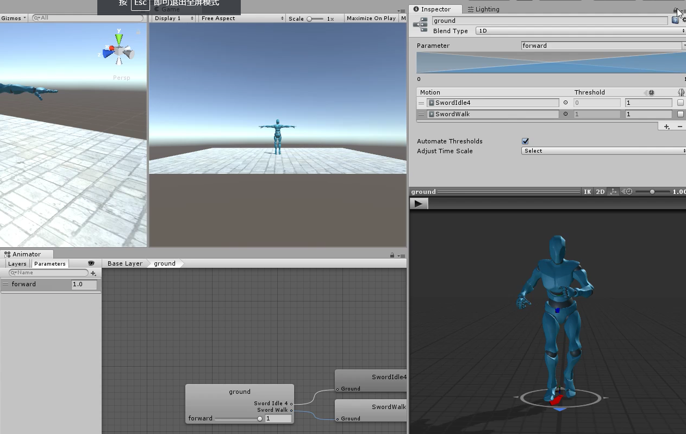Select the SwordIdle4 node in graph
Screen dimensions: 686x434
pos(371,380)
